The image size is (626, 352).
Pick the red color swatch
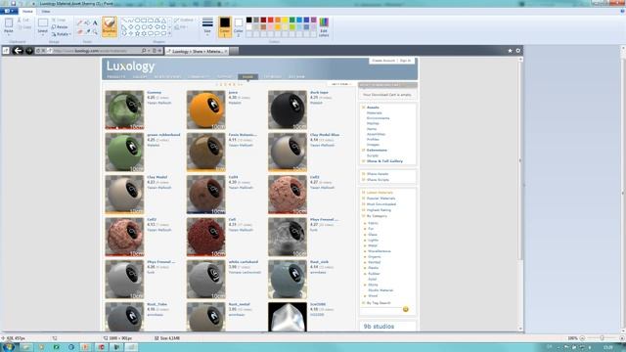click(270, 20)
